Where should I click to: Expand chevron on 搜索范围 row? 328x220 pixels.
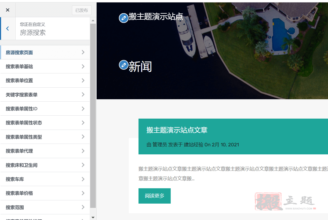[x=83, y=207]
